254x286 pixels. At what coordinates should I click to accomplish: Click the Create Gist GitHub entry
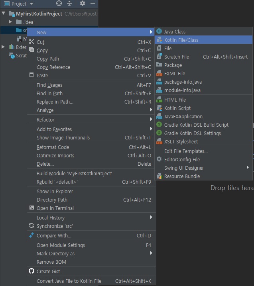point(50,271)
